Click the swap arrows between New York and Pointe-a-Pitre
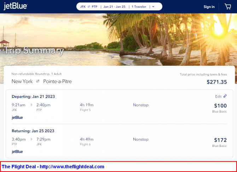Screen dimensions: 237x172 (x=38, y=81)
